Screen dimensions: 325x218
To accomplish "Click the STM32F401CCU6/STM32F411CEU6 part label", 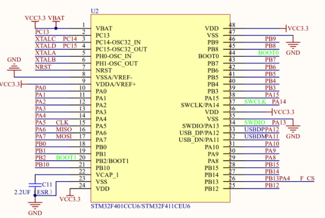I will pyautogui.click(x=141, y=206).
